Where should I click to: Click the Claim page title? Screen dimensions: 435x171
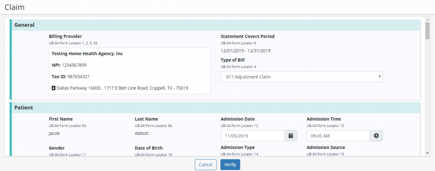pos(14,7)
